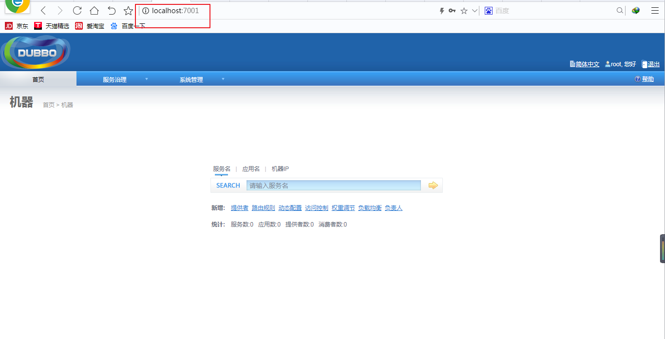
Task: Select the 机器IP search tab
Action: pyautogui.click(x=280, y=169)
